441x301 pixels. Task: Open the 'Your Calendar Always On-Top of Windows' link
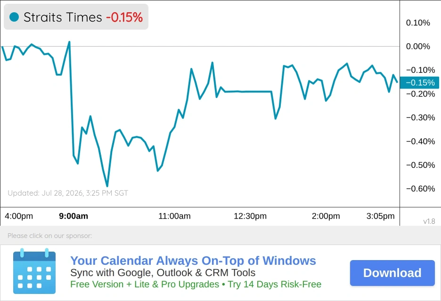[x=193, y=261]
